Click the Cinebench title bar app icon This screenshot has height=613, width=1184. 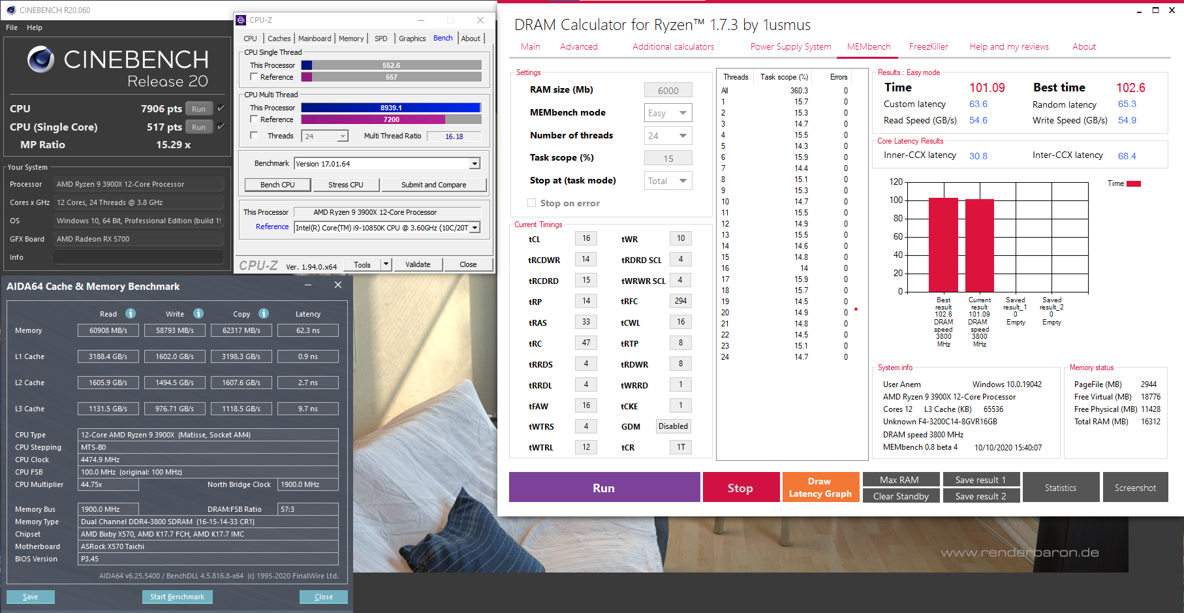click(x=11, y=10)
